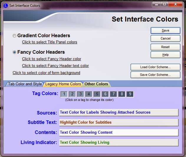Change color of tag 6
Screen dimensions: 186x157
(105, 94)
